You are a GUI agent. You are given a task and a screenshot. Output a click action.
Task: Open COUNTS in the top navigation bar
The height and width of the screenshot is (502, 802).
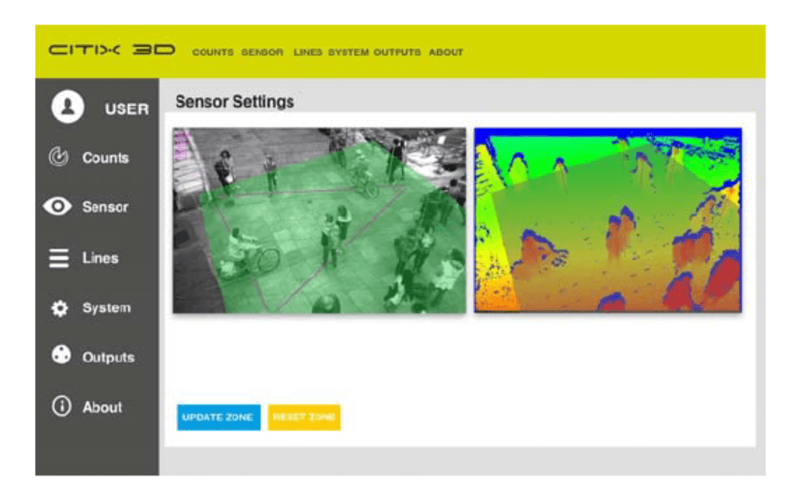(213, 52)
